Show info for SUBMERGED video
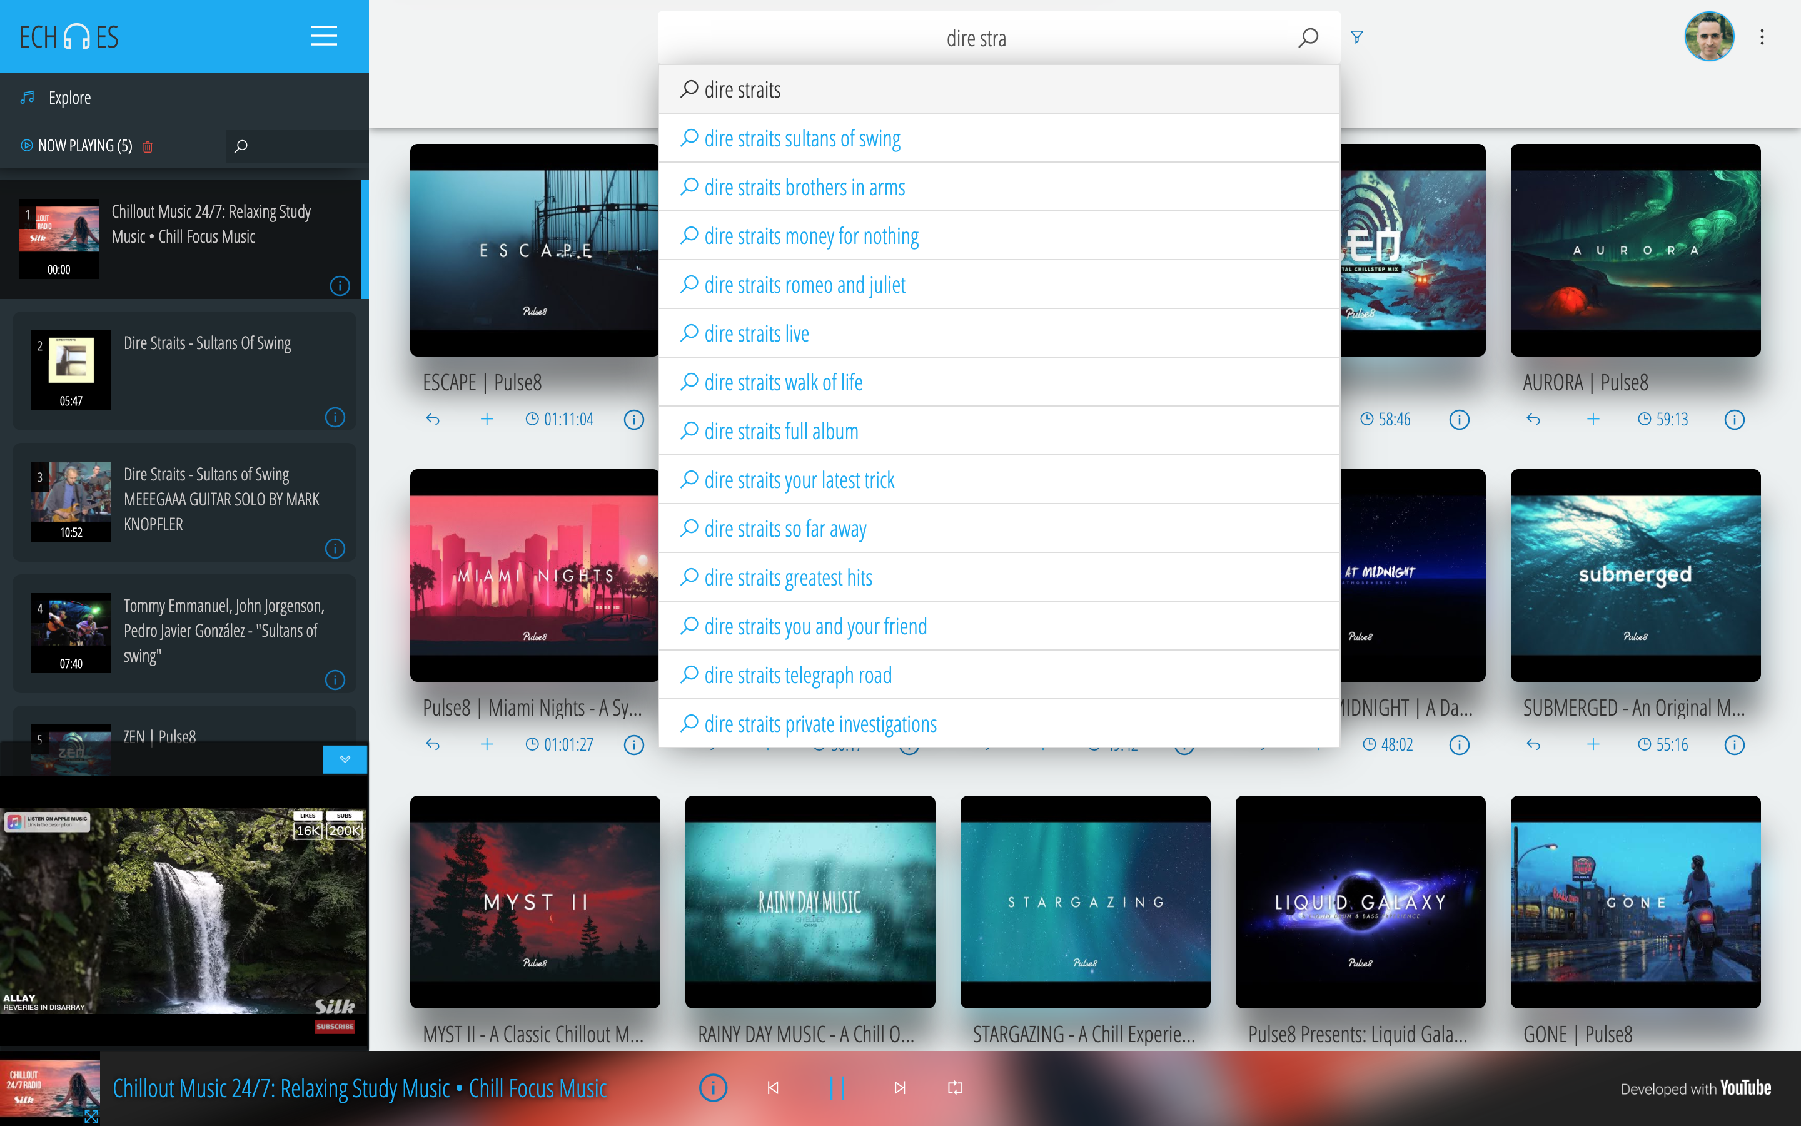This screenshot has width=1801, height=1126. (1734, 746)
